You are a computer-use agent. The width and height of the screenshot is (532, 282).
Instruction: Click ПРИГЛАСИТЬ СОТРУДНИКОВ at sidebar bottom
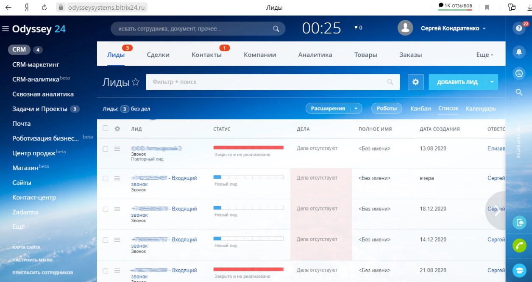[42, 273]
